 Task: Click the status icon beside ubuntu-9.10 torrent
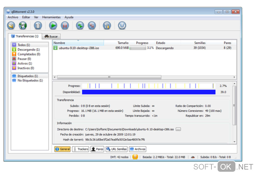tap(55, 48)
